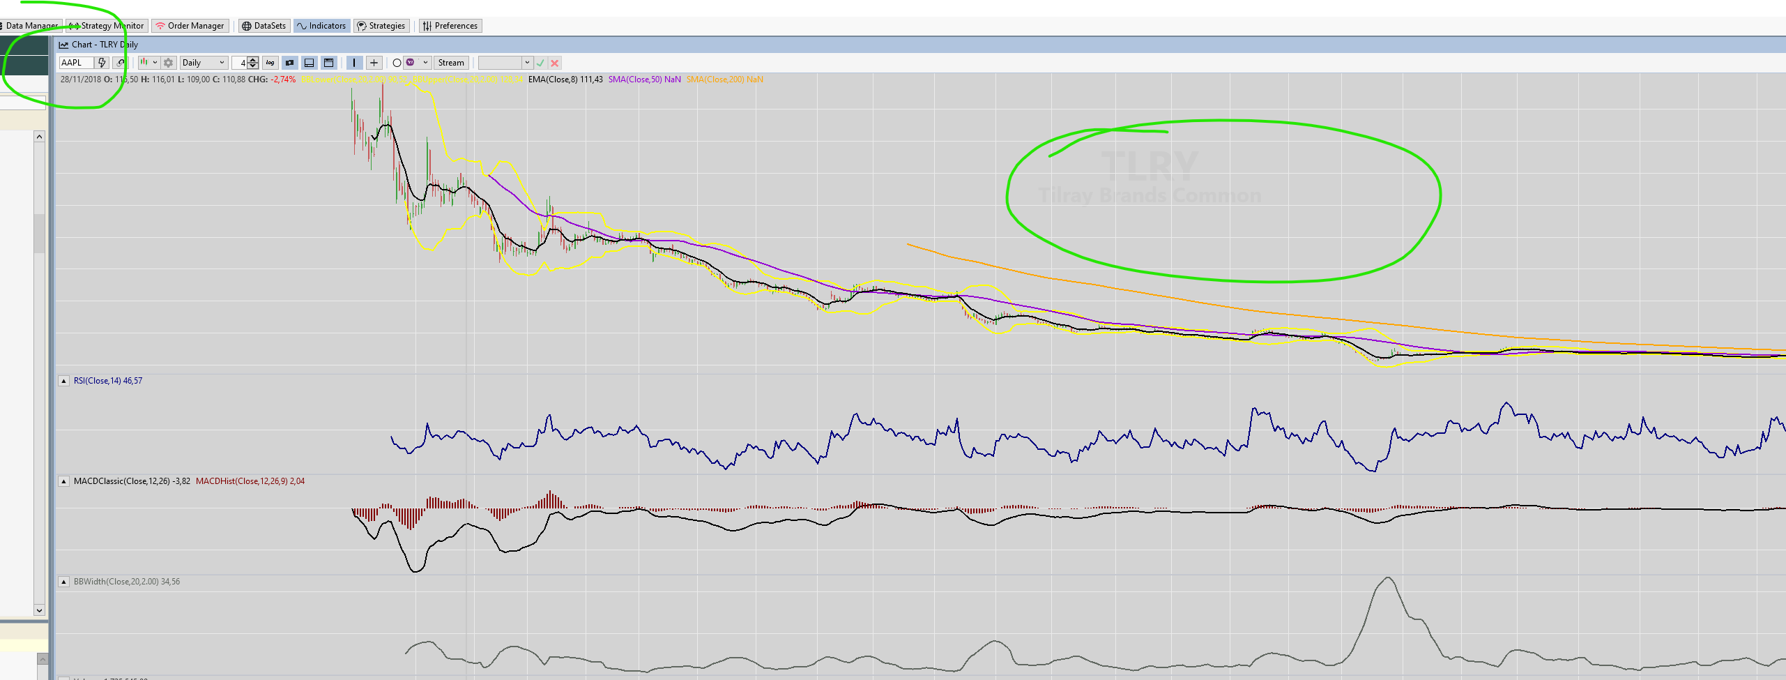This screenshot has width=1786, height=680.
Task: Toggle the log scale button
Action: tap(270, 63)
